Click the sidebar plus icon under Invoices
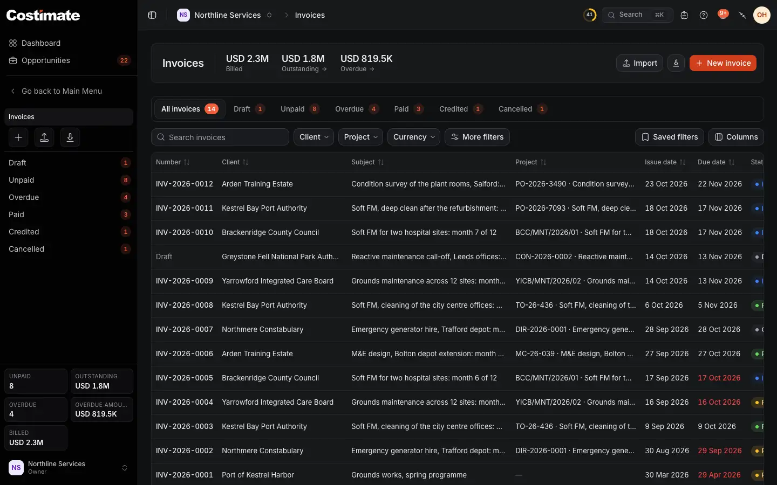The width and height of the screenshot is (777, 485). click(x=18, y=137)
